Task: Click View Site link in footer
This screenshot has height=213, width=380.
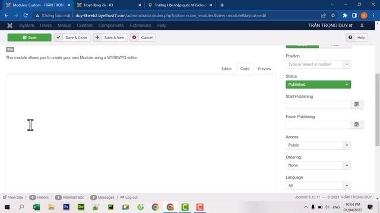Action: coord(13,197)
